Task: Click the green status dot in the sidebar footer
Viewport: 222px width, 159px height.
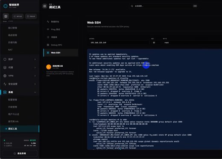Action: pos(4,140)
